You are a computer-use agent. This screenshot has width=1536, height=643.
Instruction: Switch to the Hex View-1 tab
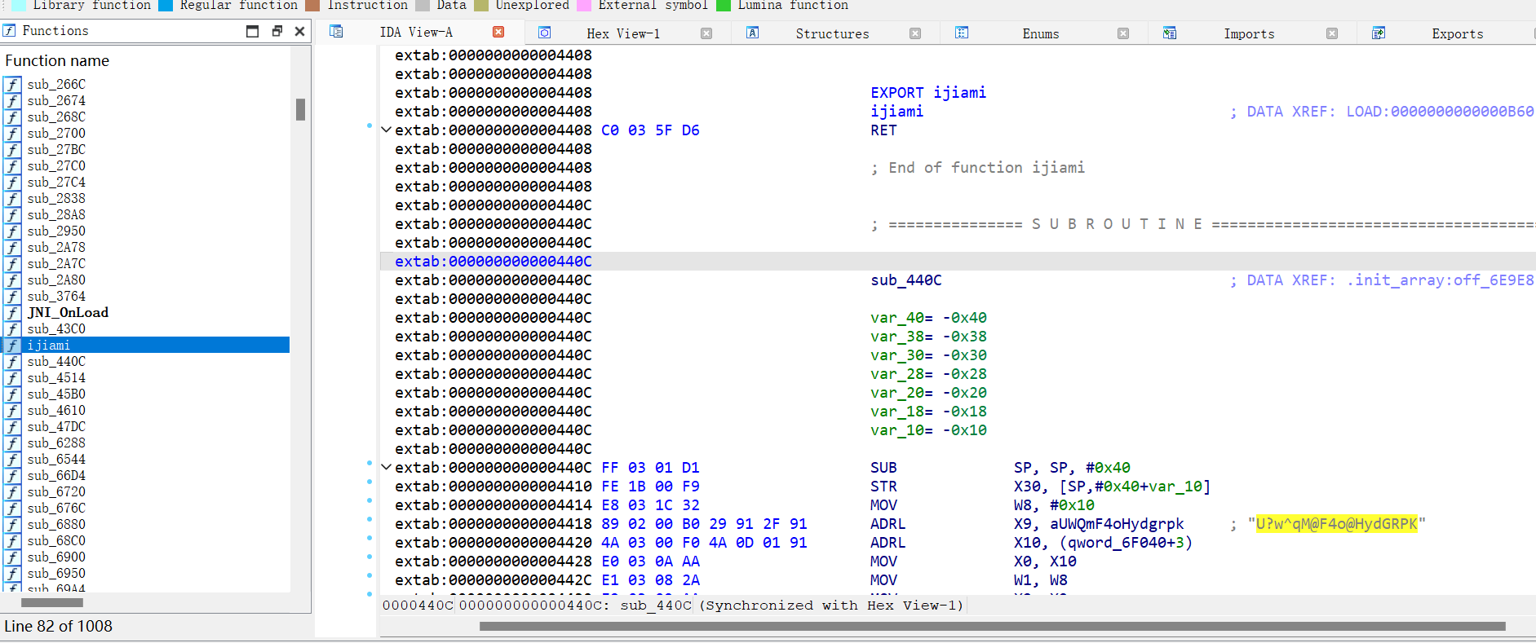(623, 33)
